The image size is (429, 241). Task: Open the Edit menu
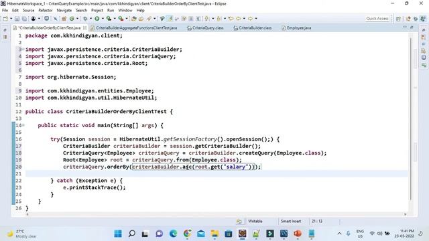click(15, 11)
